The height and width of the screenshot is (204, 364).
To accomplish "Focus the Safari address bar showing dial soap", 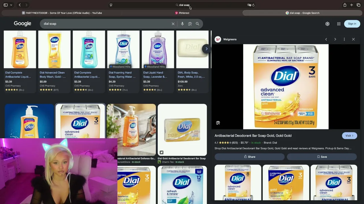I will coord(182,5).
